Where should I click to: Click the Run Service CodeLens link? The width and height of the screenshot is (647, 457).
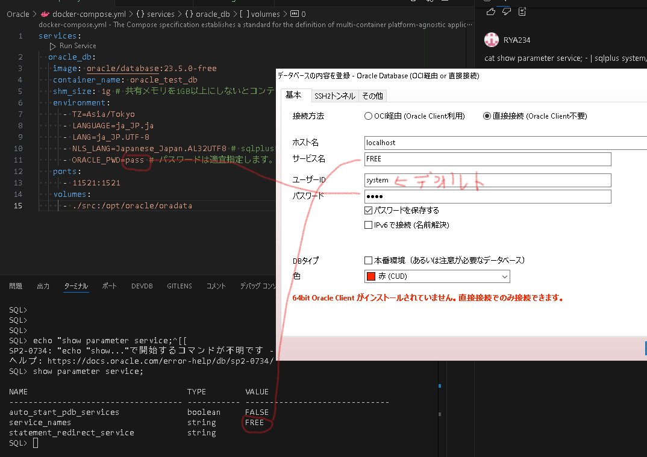[x=78, y=46]
